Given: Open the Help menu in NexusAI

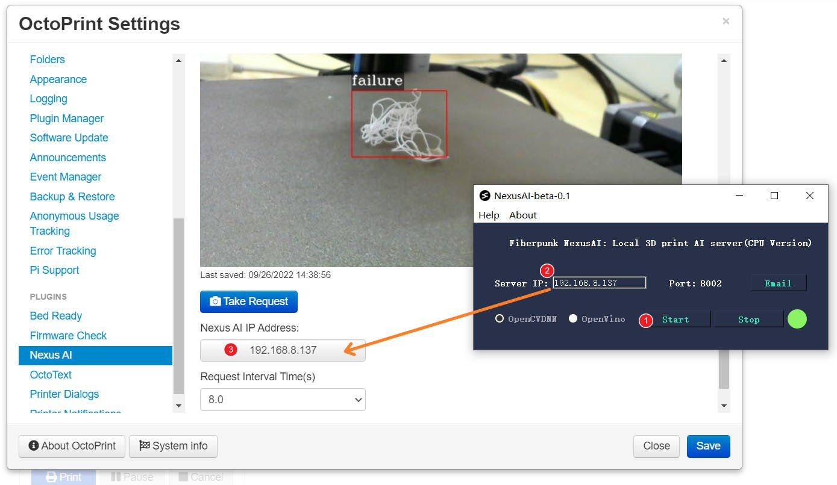Looking at the screenshot, I should coord(489,215).
